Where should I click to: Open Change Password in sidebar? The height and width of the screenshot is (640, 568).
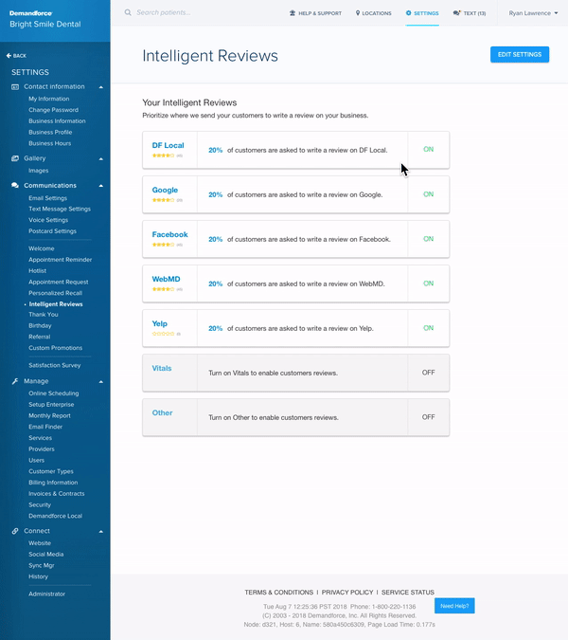click(53, 110)
